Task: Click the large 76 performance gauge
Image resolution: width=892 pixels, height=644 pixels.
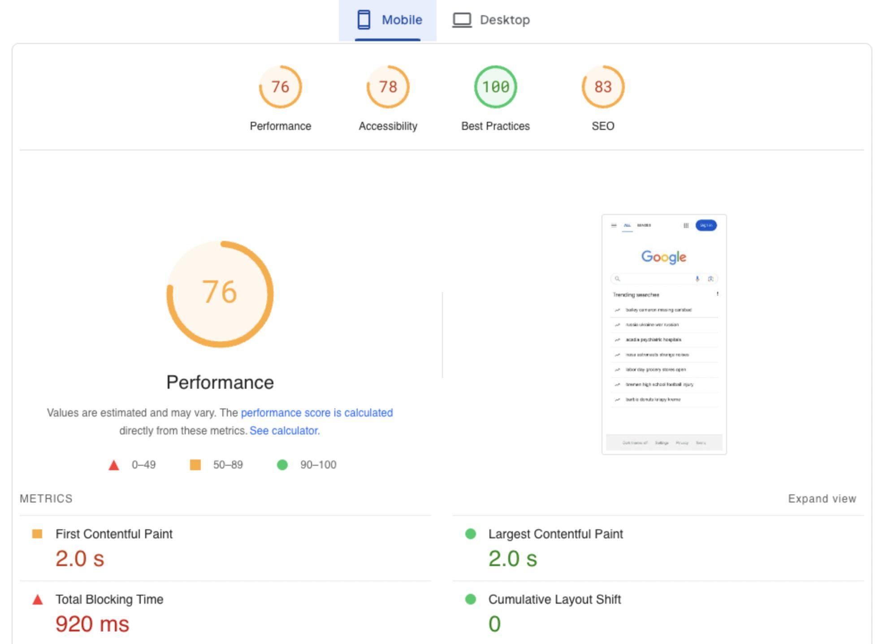Action: coord(220,294)
